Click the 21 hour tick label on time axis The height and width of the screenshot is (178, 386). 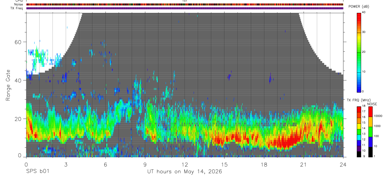coord(304,164)
